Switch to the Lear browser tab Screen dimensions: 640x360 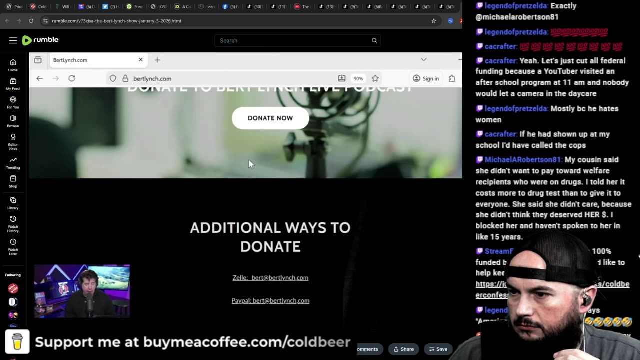206,6
